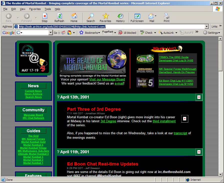This screenshot has width=224, height=183.
Task: Open the Mail button dropdown arrow
Action: click(155, 16)
